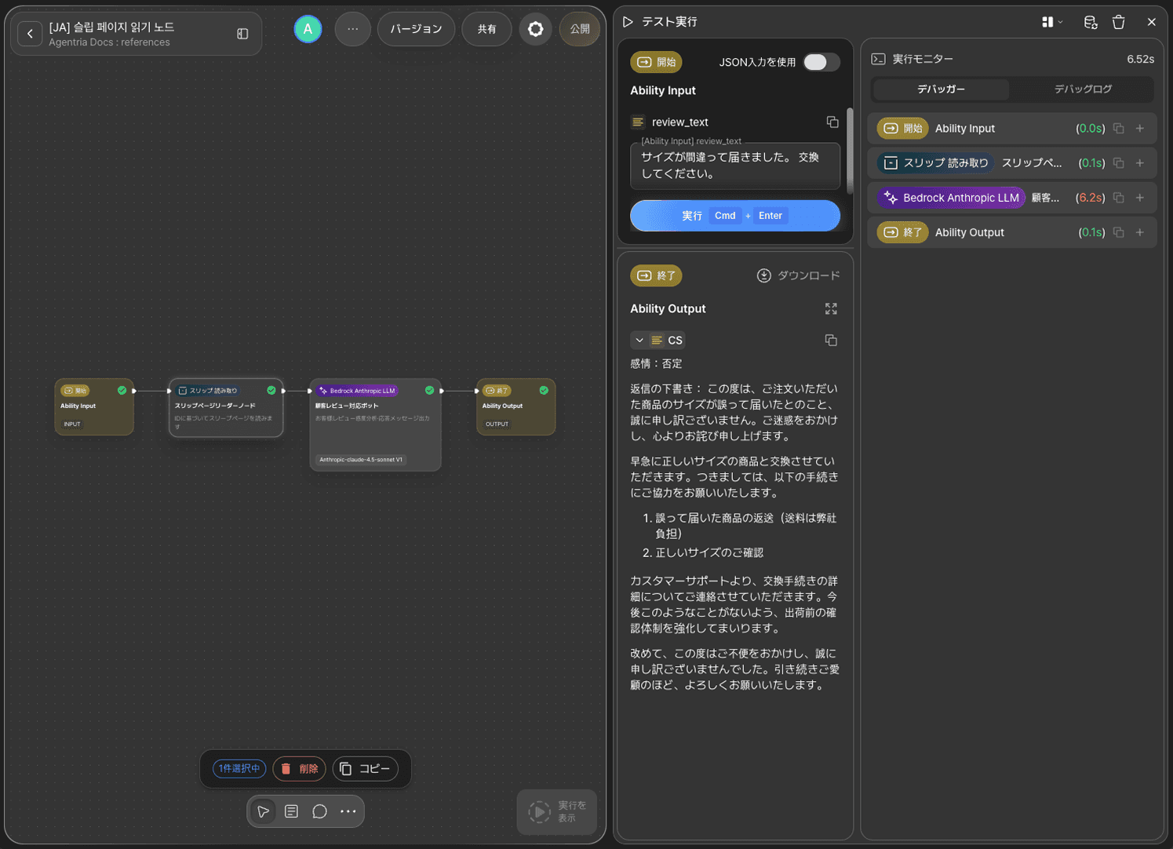
Task: Click plus on the Ability Output debugger row
Action: click(1140, 232)
